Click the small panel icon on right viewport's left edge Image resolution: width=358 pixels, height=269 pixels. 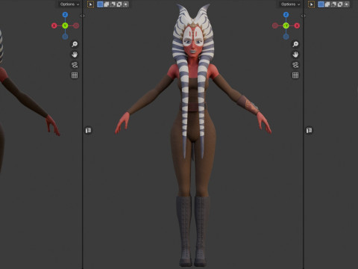click(x=309, y=130)
